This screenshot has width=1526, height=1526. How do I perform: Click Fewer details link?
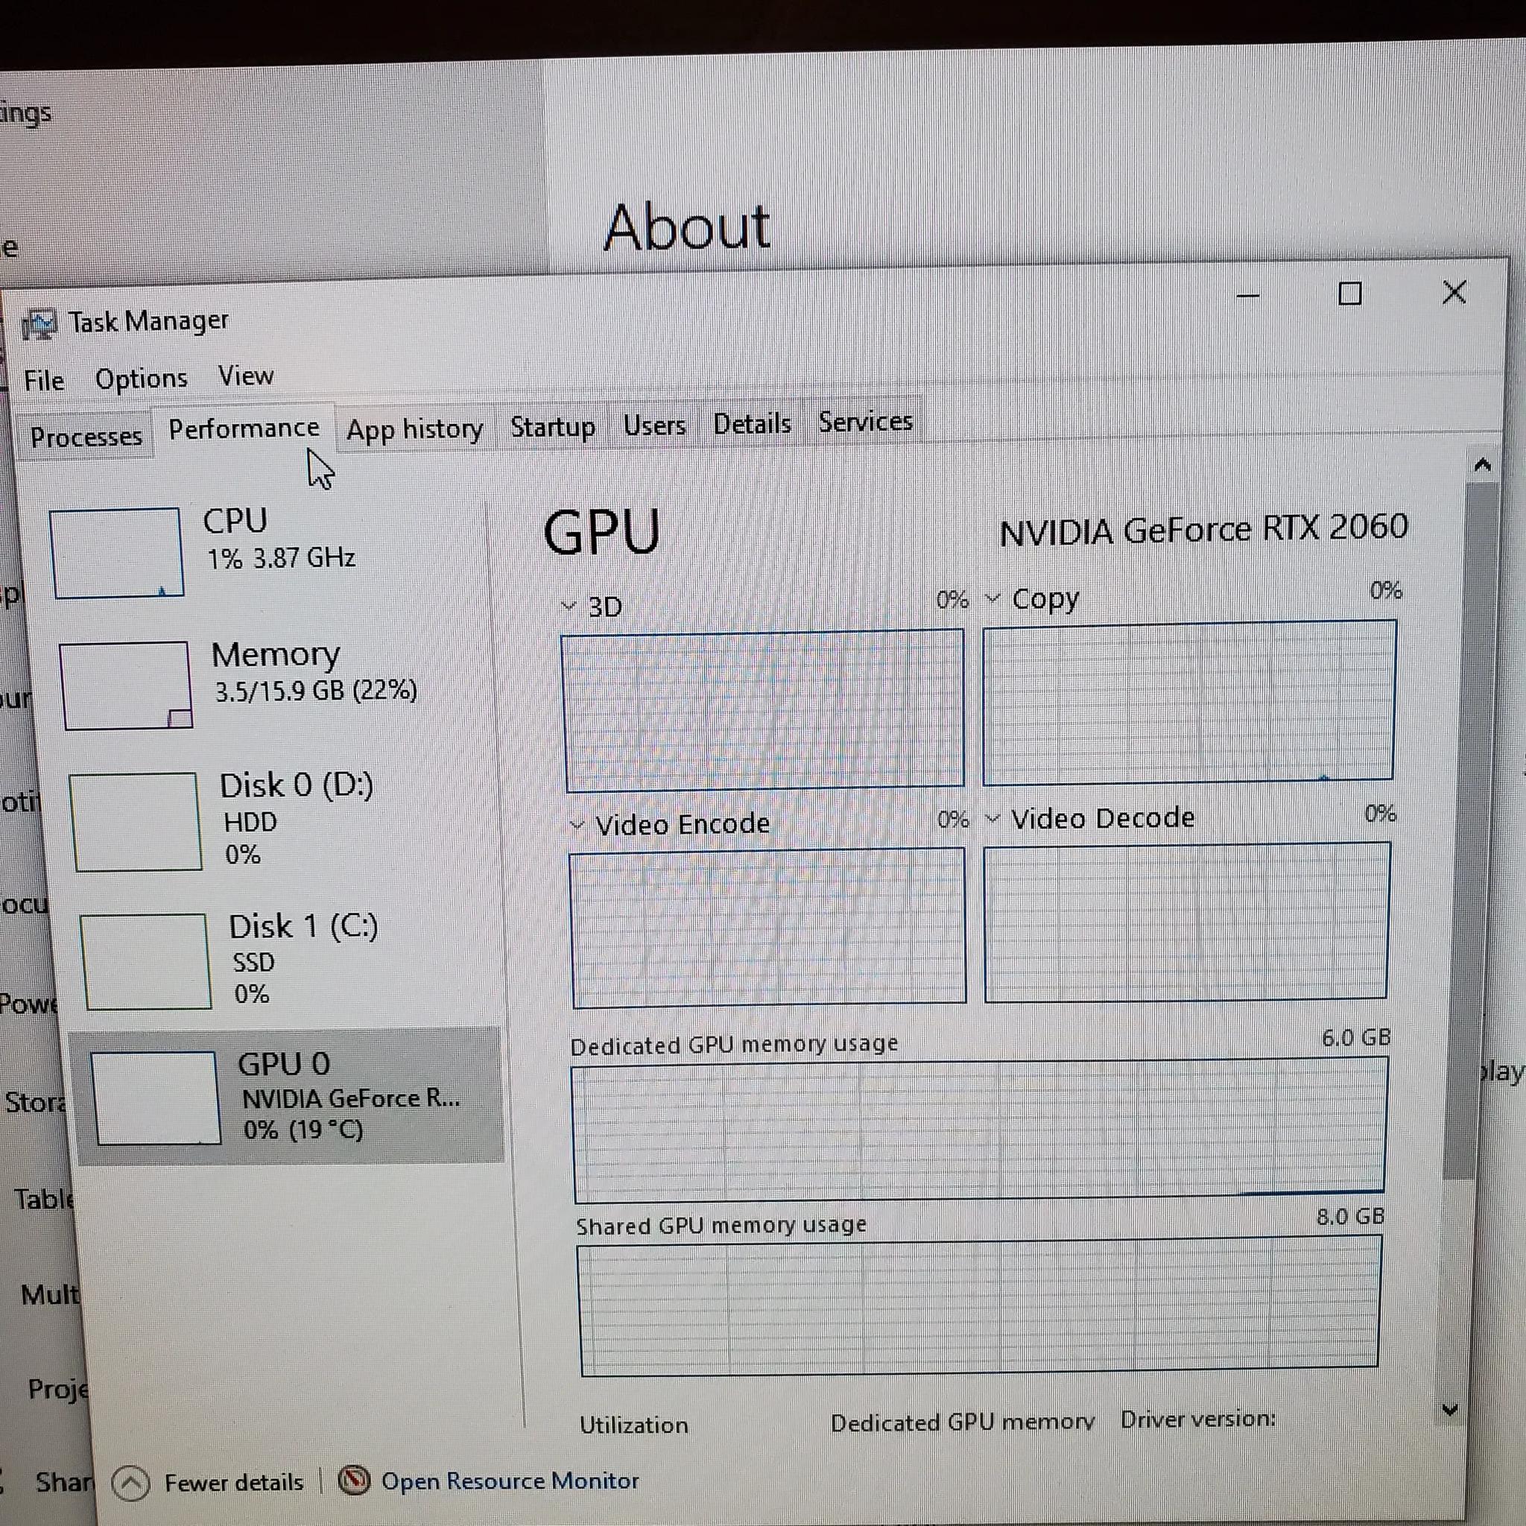coord(234,1483)
